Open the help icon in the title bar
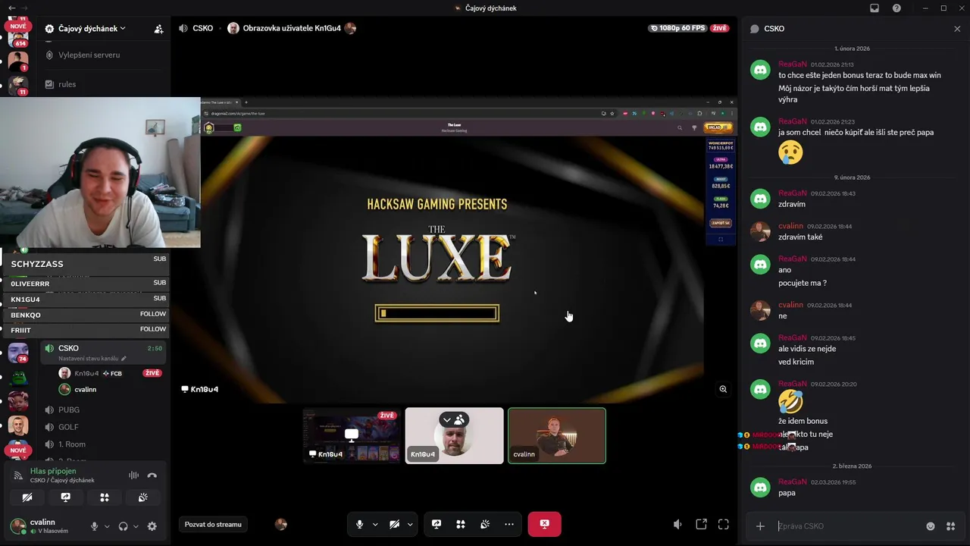 pos(897,8)
